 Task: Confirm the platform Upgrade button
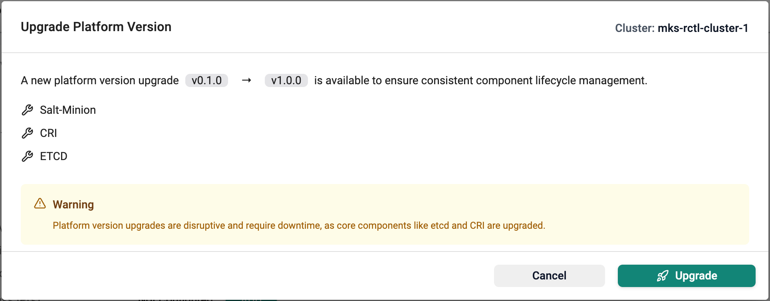pos(687,276)
